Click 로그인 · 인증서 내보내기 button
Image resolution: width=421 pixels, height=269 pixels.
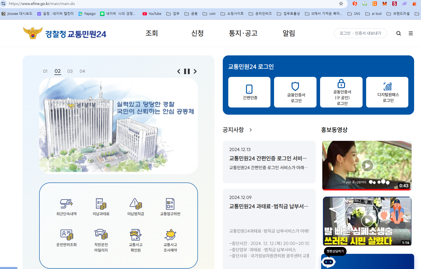tap(360, 33)
